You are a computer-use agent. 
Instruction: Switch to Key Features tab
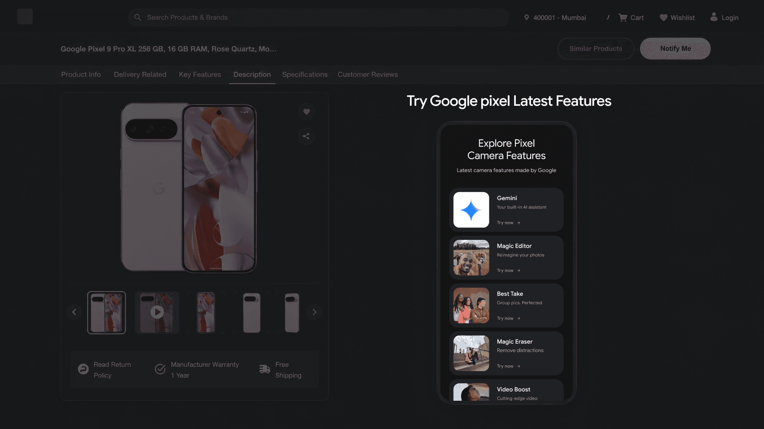(200, 74)
